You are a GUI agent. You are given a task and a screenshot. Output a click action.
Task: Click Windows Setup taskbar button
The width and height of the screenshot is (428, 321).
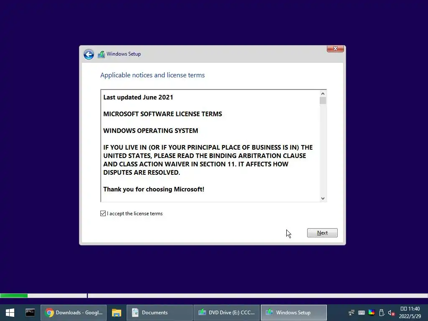(294, 313)
